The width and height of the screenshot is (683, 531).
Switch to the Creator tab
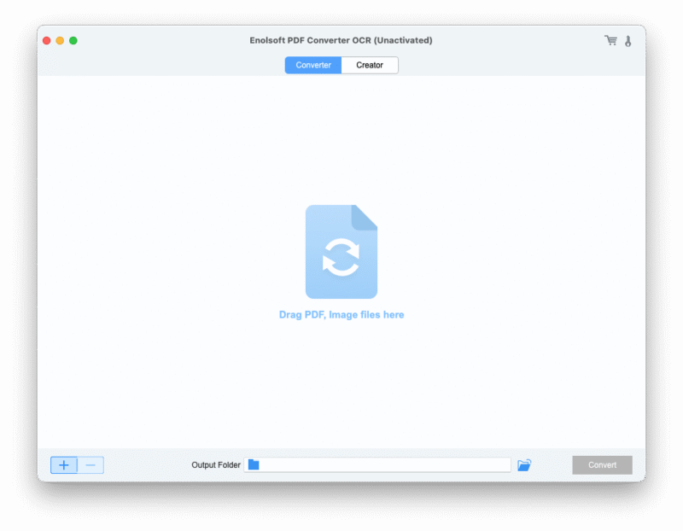click(x=369, y=65)
